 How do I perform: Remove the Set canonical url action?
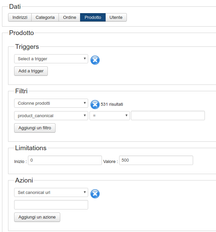click(95, 194)
